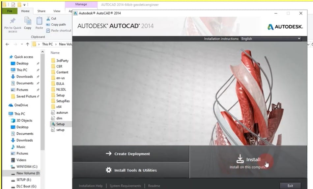
Task: Open Installation instructions language dropdown
Action: point(271,39)
